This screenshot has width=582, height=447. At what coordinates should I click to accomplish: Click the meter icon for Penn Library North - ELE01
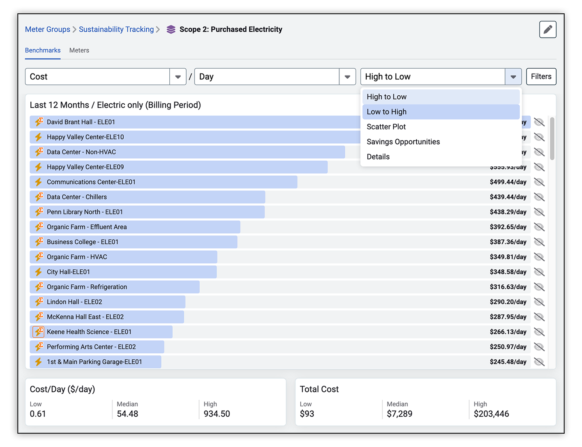(39, 212)
